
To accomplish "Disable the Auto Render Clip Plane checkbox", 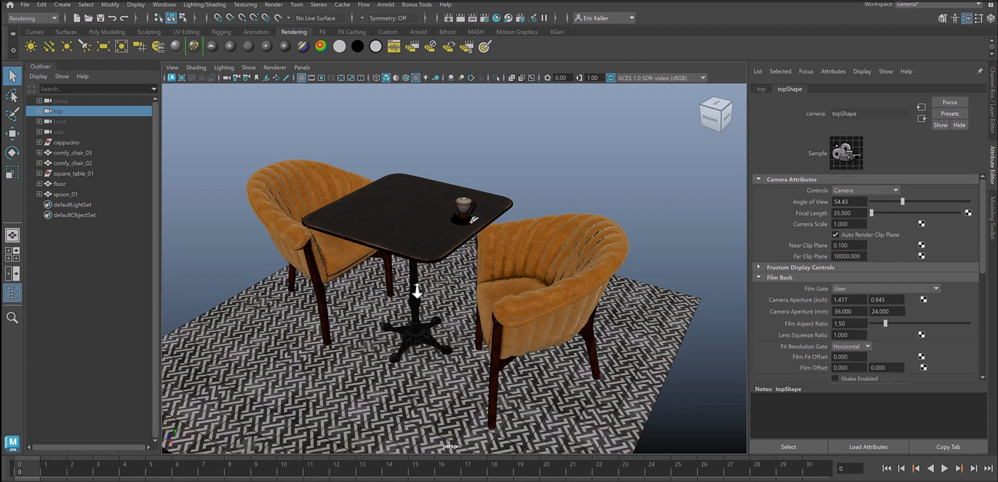I will pyautogui.click(x=835, y=235).
